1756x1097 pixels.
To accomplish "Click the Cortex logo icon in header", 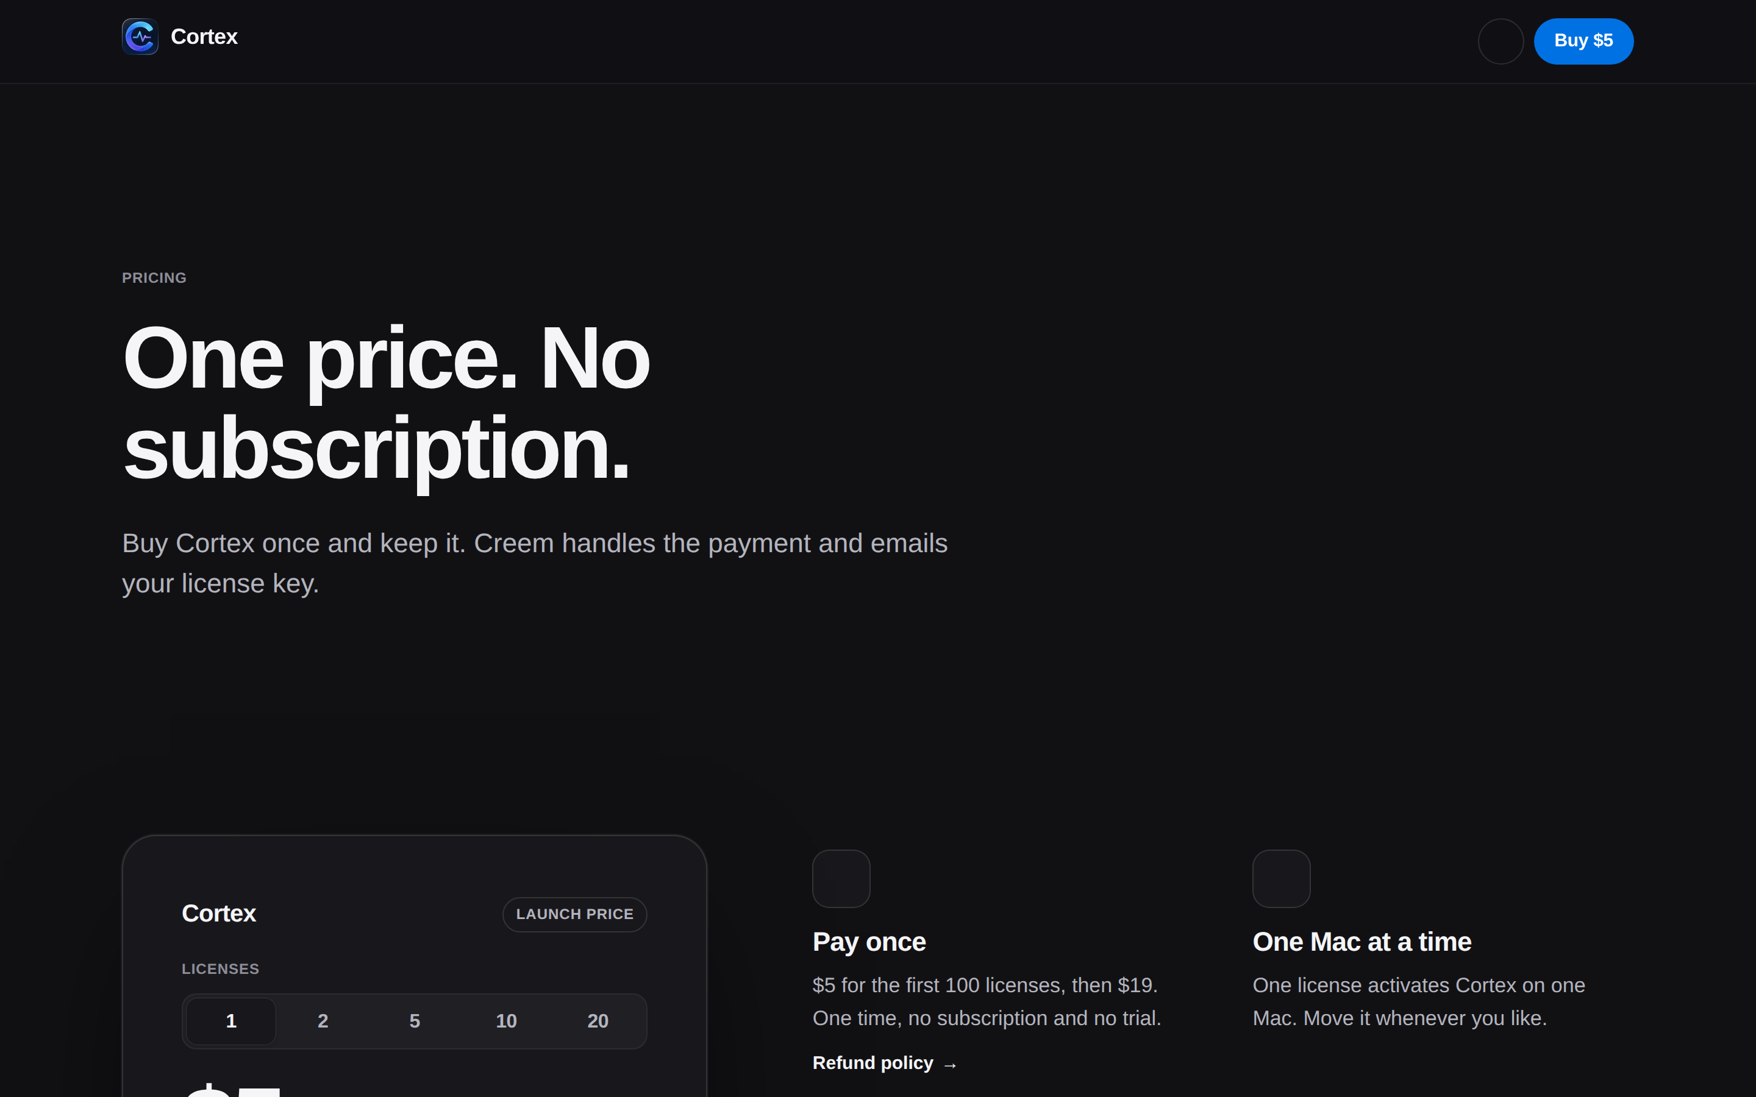I will [140, 37].
